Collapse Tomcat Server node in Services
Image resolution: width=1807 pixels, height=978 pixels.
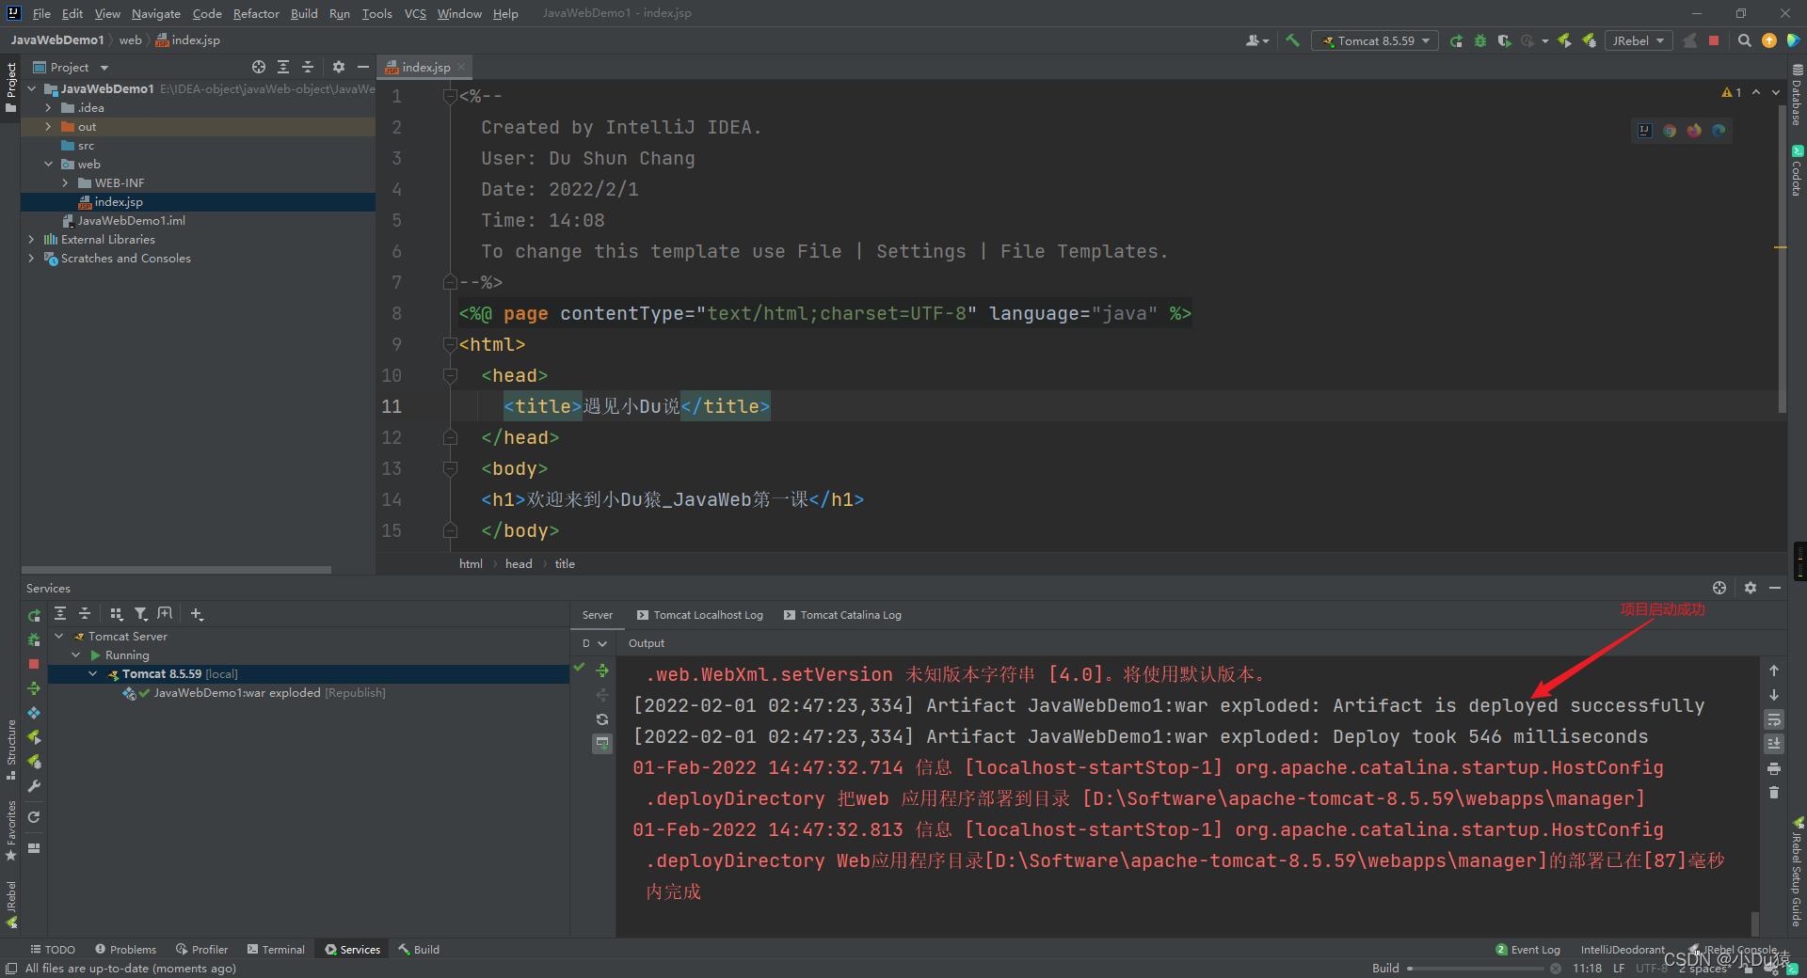(x=58, y=636)
